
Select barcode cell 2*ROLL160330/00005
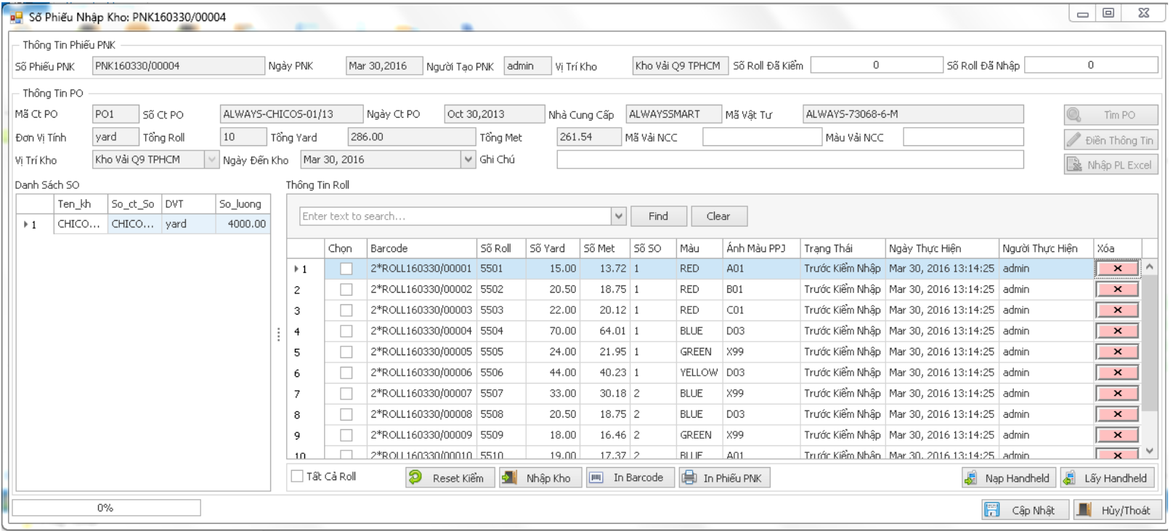tap(421, 352)
